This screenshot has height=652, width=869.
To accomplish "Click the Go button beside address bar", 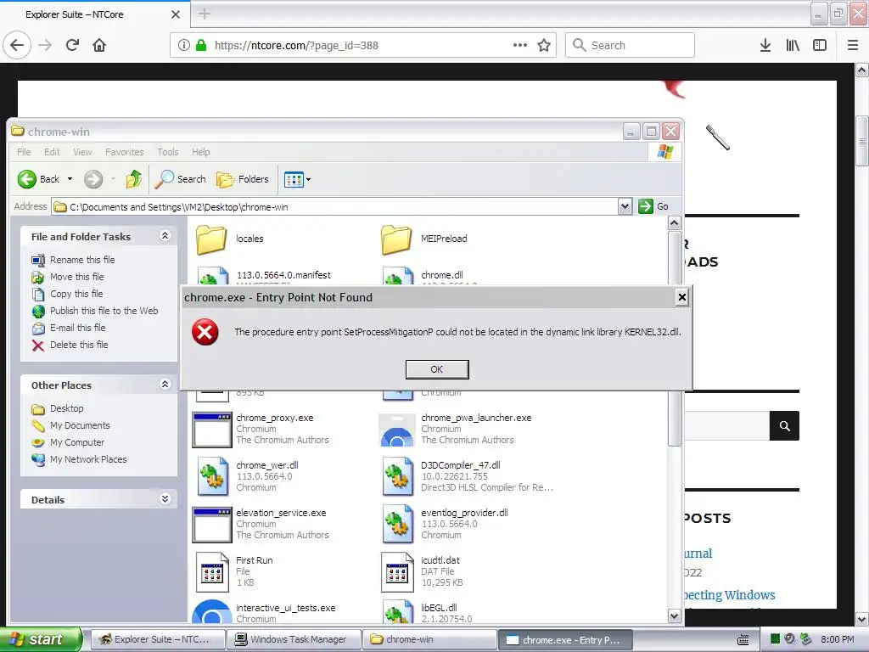I will pos(654,206).
